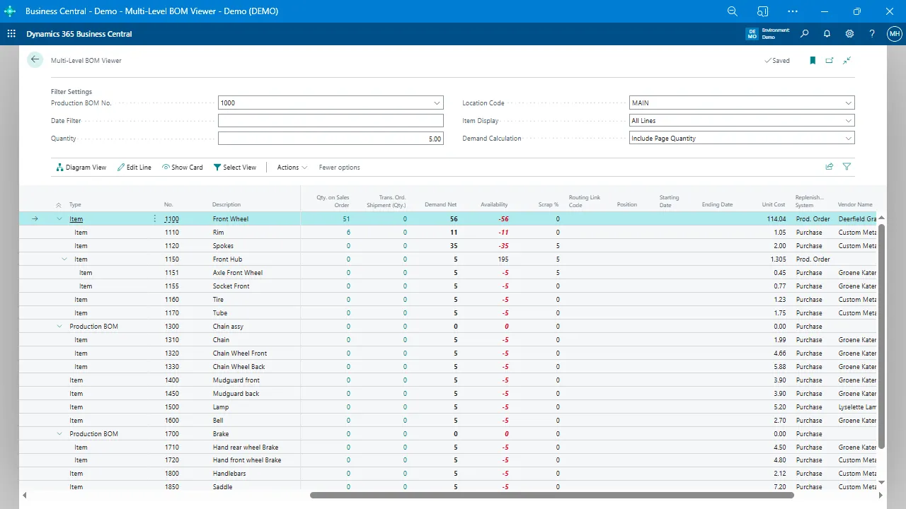Open the settings gear

[849, 34]
